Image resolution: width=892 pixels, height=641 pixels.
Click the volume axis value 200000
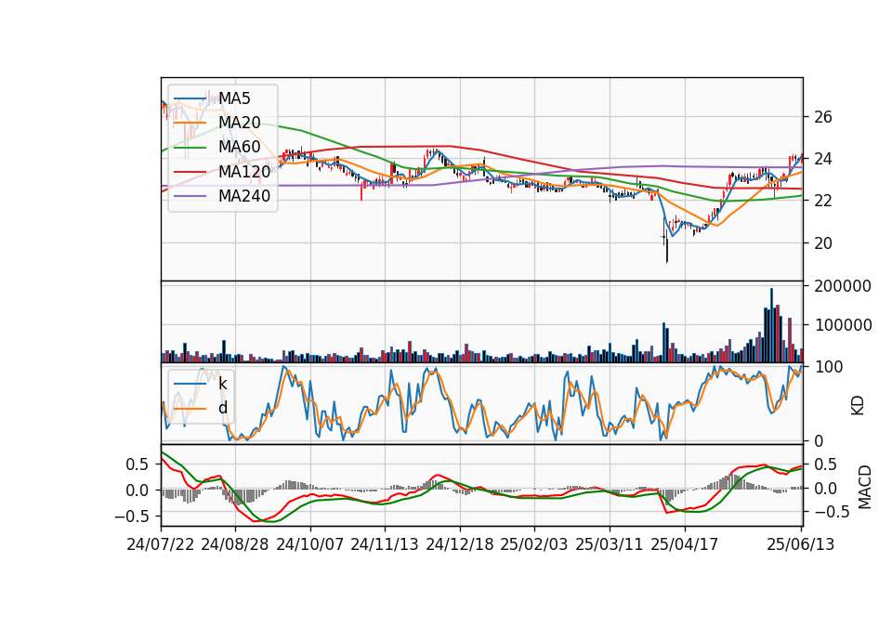(843, 286)
